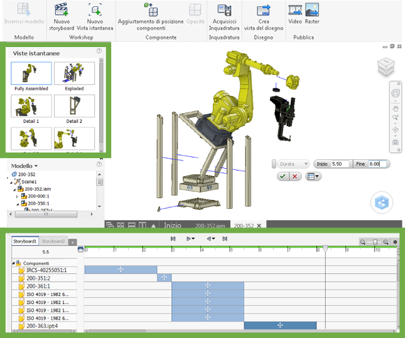The width and height of the screenshot is (405, 338).
Task: Click the Acquisisci Inquadratura camera icon
Action: coord(224,10)
